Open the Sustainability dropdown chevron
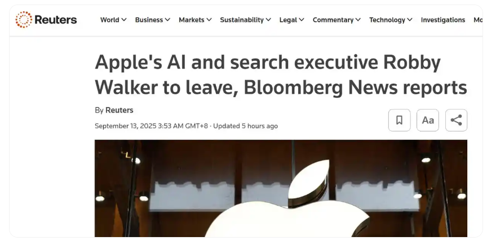The height and width of the screenshot is (241, 487). (x=268, y=20)
